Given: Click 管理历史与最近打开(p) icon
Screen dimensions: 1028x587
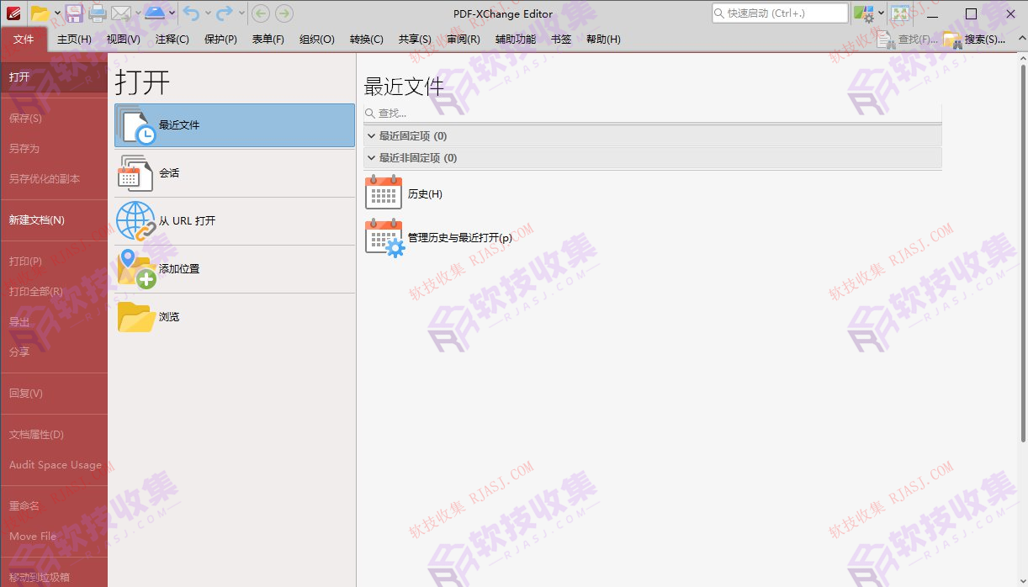Looking at the screenshot, I should [x=384, y=237].
